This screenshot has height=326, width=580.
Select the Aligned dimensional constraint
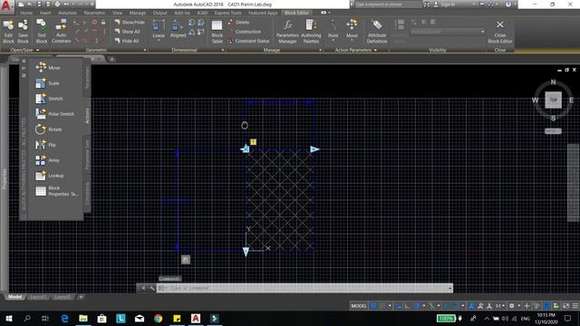178,30
